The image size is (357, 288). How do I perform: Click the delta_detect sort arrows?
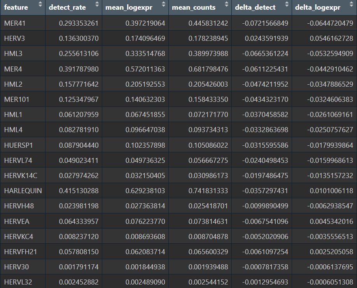tap(287, 5)
